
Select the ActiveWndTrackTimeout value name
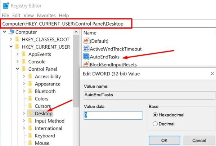click(x=116, y=49)
